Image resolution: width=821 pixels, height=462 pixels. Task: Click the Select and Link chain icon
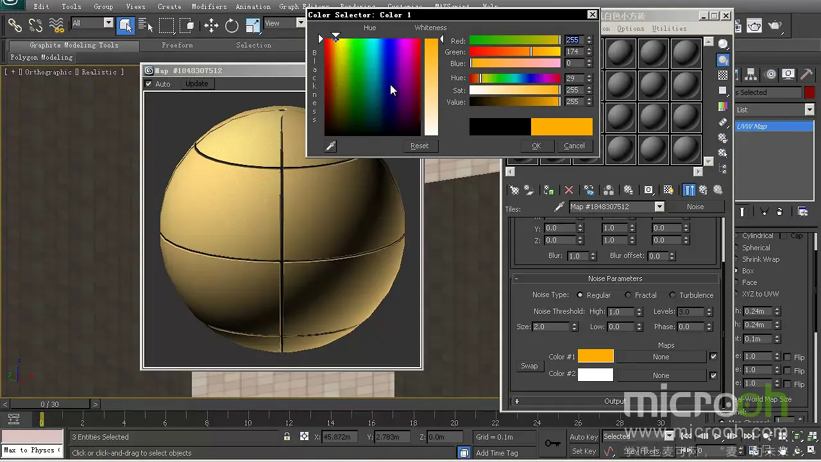click(15, 26)
